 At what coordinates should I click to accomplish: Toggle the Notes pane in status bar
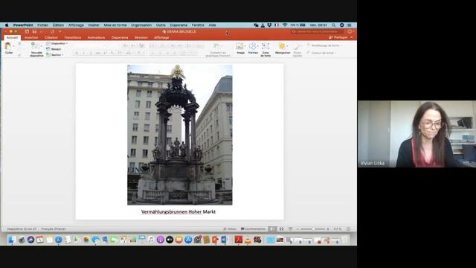click(x=230, y=229)
